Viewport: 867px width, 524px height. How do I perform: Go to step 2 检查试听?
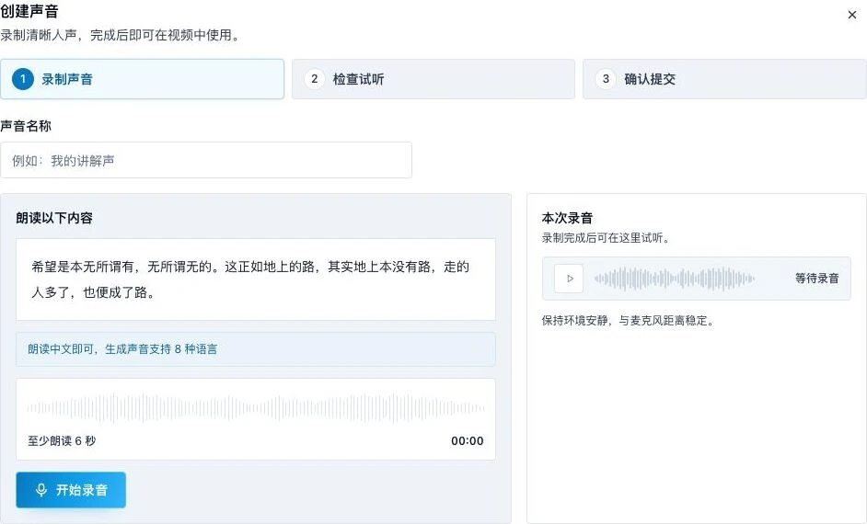pos(433,79)
